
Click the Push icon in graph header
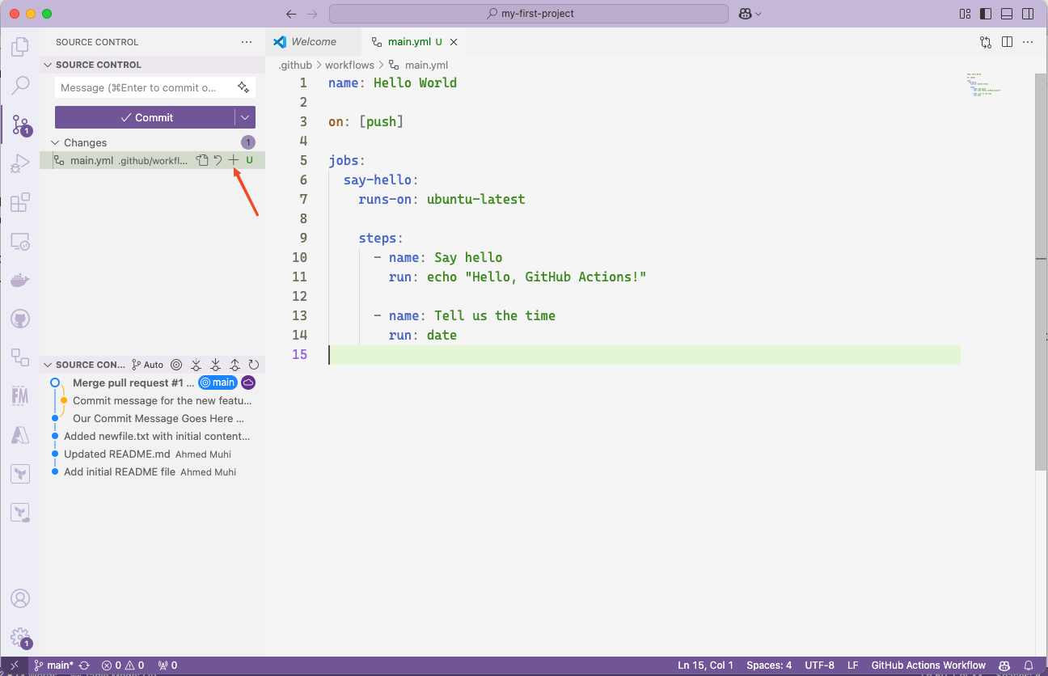[235, 365]
